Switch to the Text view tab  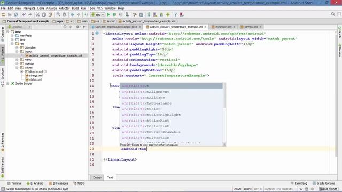(x=110, y=177)
